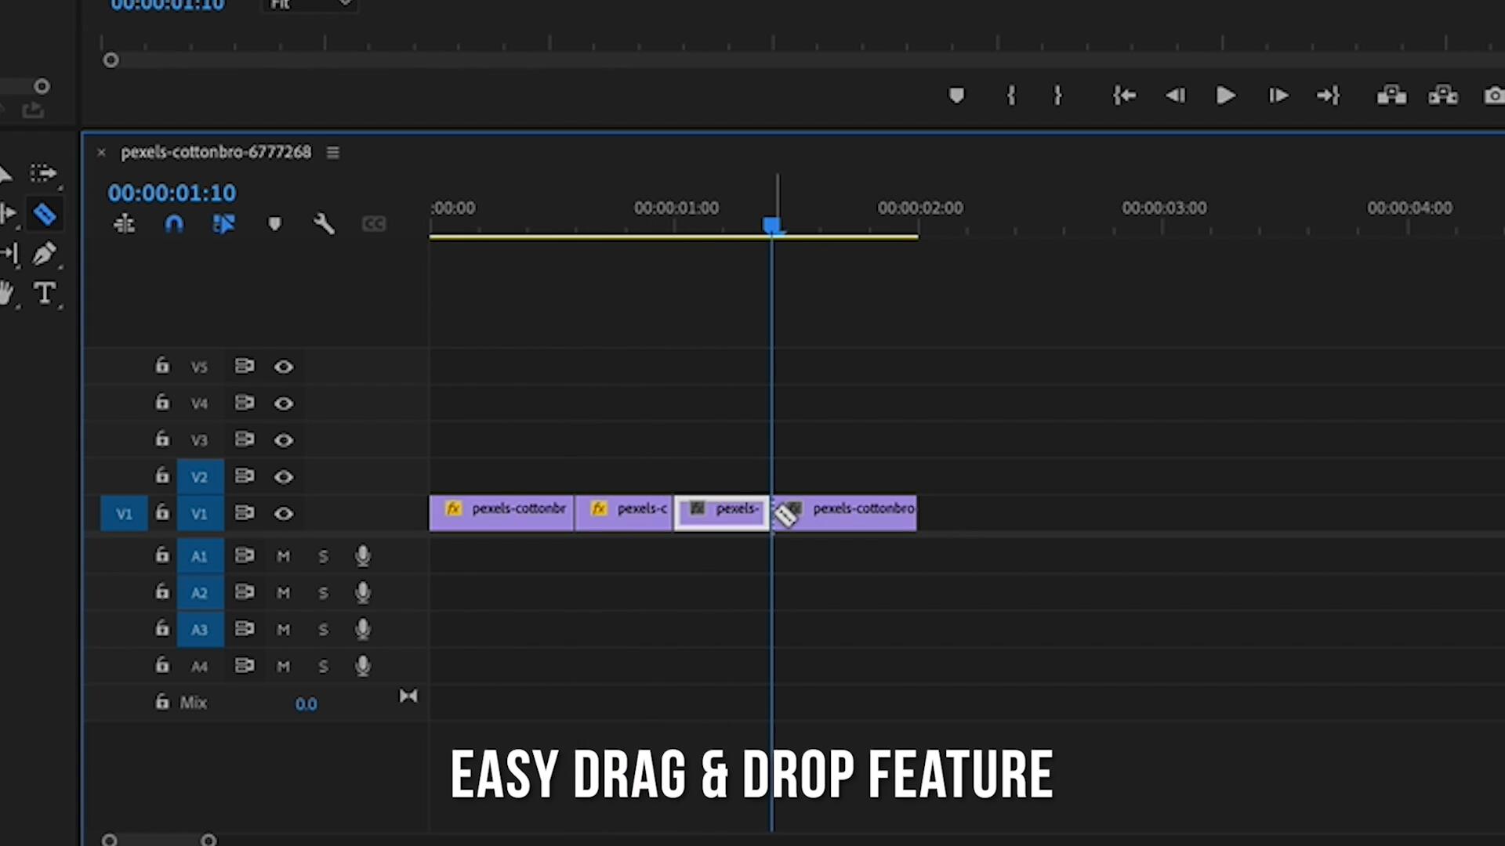1505x846 pixels.
Task: Close the pexels-cottonbro-6777268 sequence tab
Action: (101, 153)
